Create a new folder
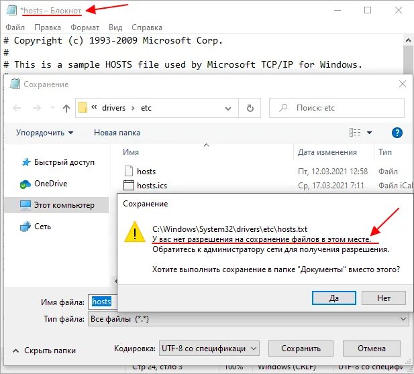The image size is (414, 374). pyautogui.click(x=117, y=133)
